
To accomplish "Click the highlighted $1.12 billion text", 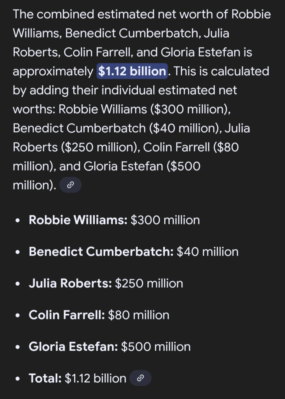I will coord(132,71).
